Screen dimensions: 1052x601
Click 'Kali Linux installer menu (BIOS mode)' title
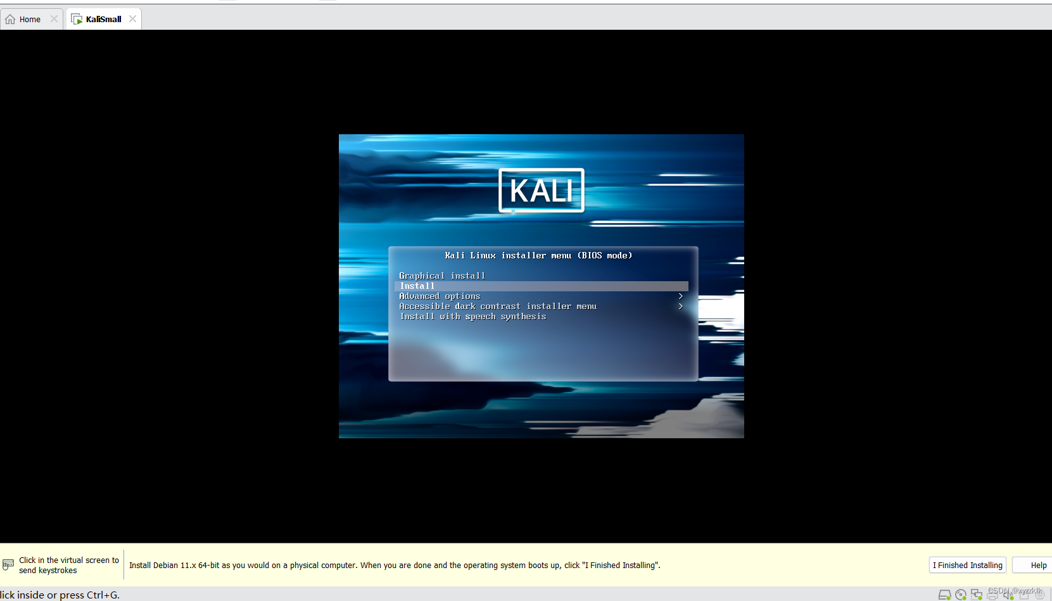click(x=538, y=256)
